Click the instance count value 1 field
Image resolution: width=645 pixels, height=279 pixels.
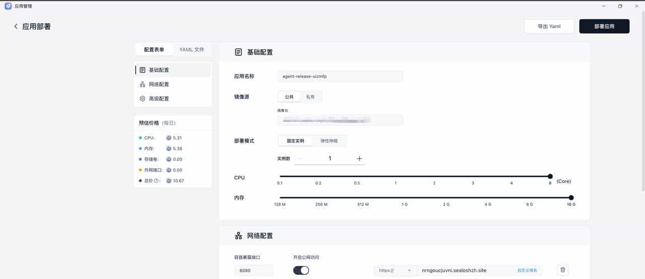coord(330,158)
